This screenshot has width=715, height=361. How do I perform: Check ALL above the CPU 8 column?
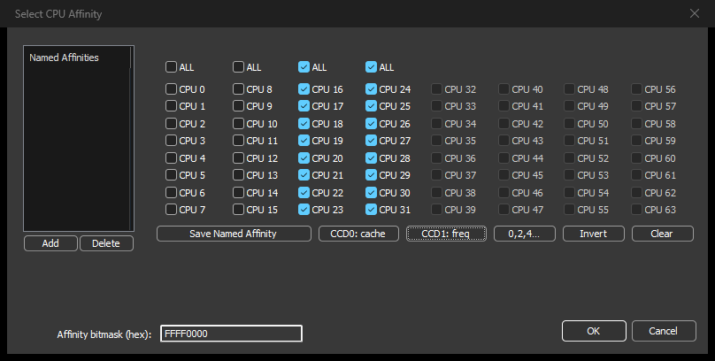click(238, 67)
